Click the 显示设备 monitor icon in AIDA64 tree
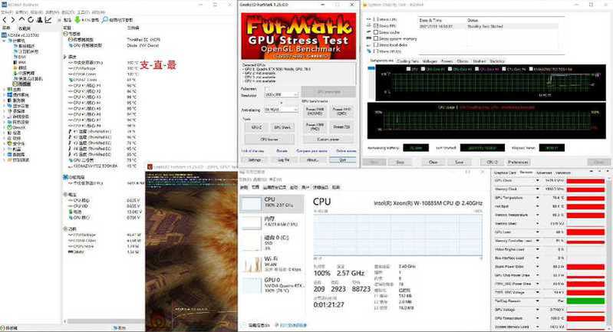The height and width of the screenshot is (332, 613). 10,106
